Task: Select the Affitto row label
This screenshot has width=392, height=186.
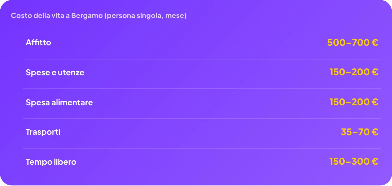Action: [38, 43]
